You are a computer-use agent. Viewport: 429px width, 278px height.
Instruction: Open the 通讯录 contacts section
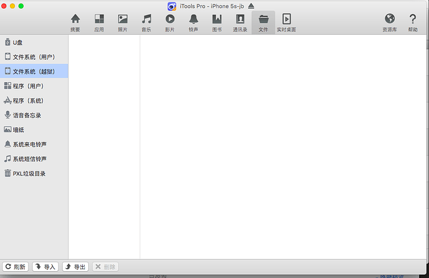[x=240, y=22]
